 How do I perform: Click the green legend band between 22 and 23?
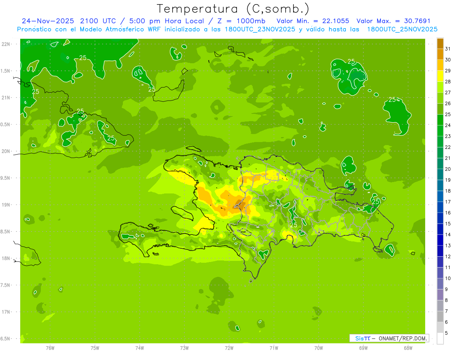[440, 142]
